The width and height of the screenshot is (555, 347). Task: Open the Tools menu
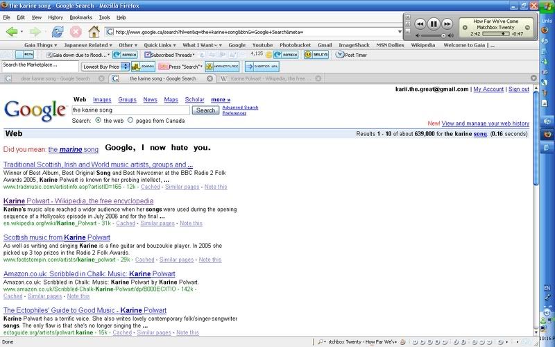click(x=104, y=17)
